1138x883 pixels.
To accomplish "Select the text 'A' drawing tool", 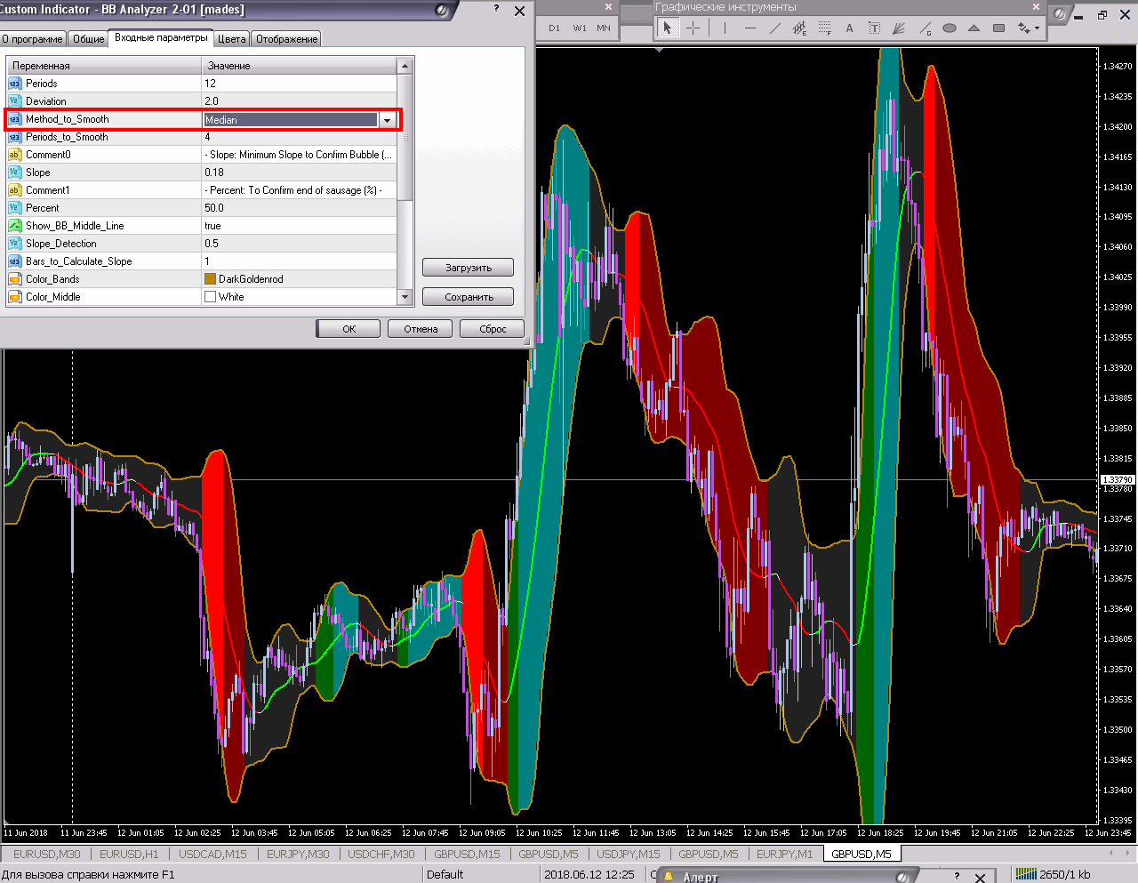I will tap(849, 28).
